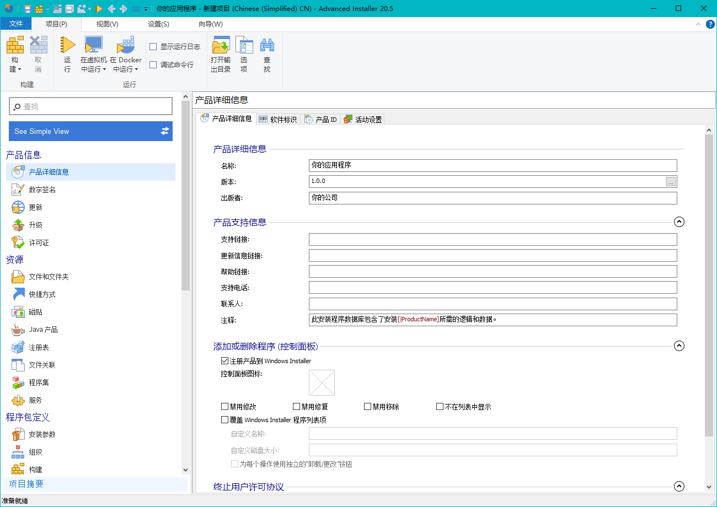Screen dimensions: 717x507
Task: Open 构建 builds page in sidebar
Action: pos(90,469)
